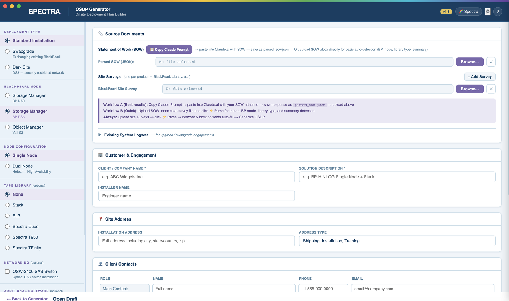Clear the Parsed SOW file with X
This screenshot has height=301, width=509.
point(491,62)
